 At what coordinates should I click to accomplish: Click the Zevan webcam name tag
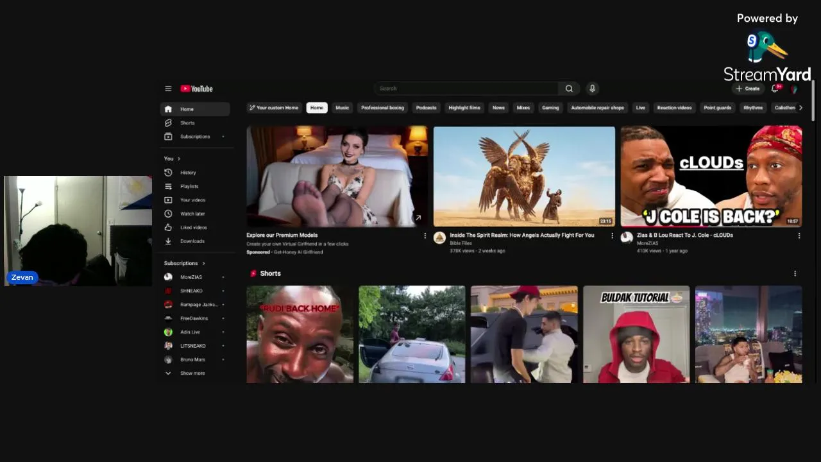(22, 277)
